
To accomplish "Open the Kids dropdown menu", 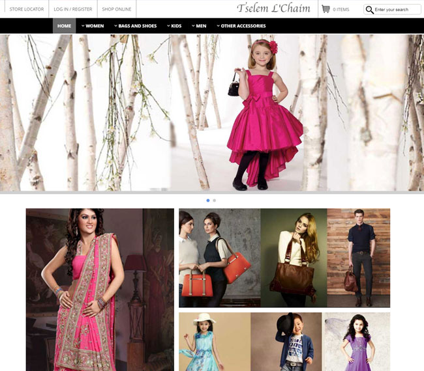I will 174,26.
